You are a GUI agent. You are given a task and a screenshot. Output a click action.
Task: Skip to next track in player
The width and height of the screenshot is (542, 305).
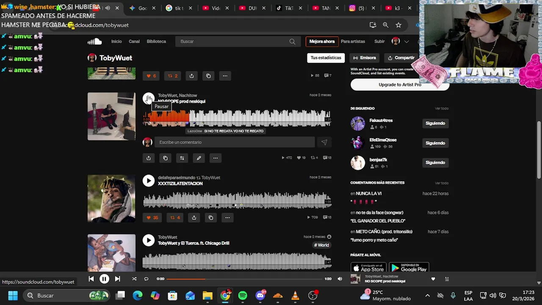[117, 279]
